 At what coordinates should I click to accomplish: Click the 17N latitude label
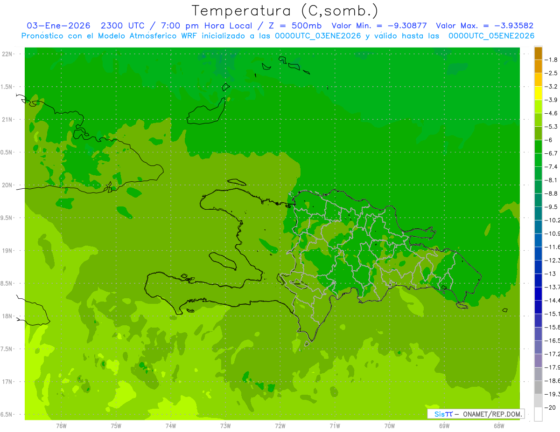coord(8,382)
